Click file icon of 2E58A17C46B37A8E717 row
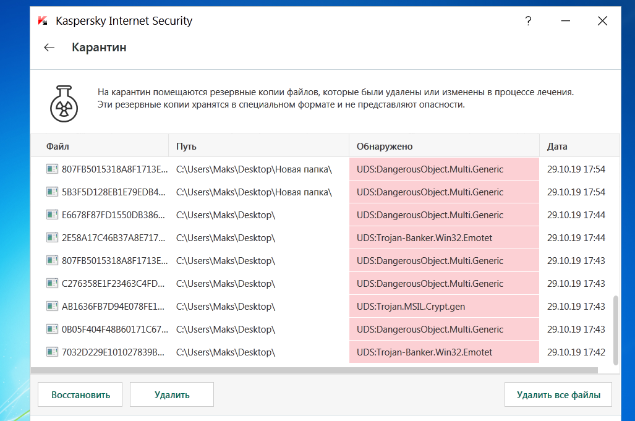Image resolution: width=635 pixels, height=421 pixels. 52,237
